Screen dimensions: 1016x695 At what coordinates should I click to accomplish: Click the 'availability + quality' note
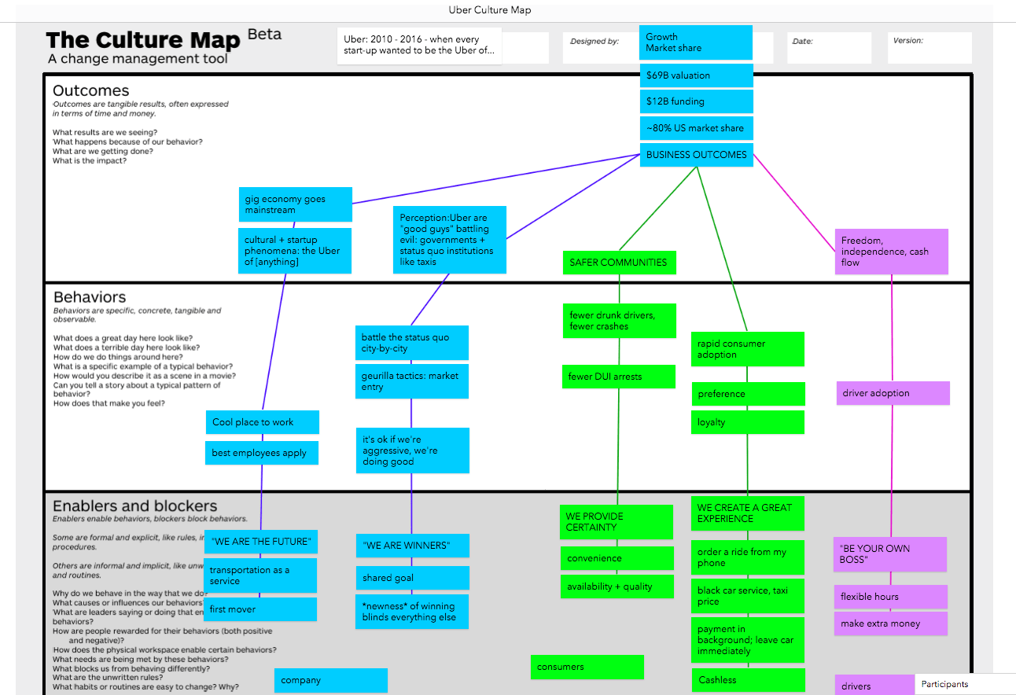click(x=617, y=587)
